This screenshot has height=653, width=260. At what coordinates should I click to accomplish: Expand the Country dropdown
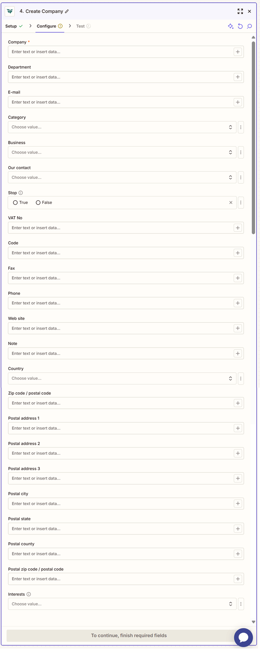122,378
